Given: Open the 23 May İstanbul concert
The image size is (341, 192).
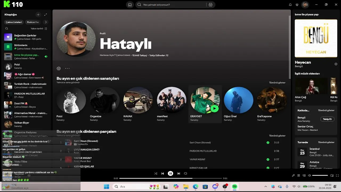Looking at the screenshot, I should coord(316,152).
